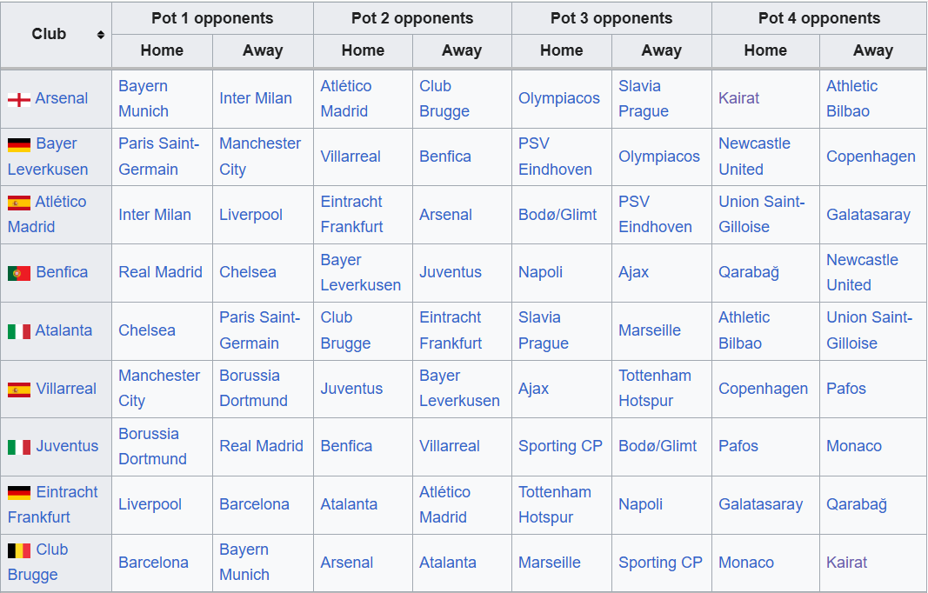Open Arsenal club link in first column
Viewport: 928px width, 593px height.
click(62, 98)
